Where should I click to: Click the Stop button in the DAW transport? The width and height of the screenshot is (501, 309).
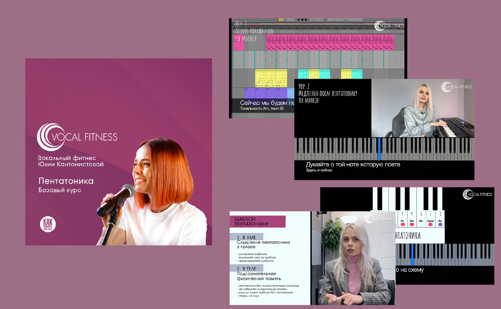pyautogui.click(x=302, y=20)
